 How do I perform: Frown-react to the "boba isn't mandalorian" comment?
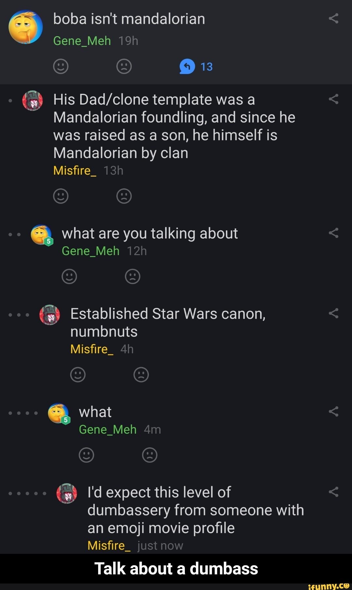124,66
